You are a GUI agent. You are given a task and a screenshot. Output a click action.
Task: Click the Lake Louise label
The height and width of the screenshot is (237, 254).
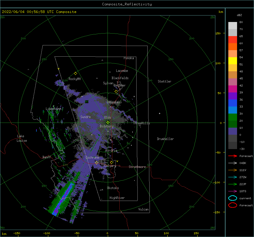[x=22, y=138]
